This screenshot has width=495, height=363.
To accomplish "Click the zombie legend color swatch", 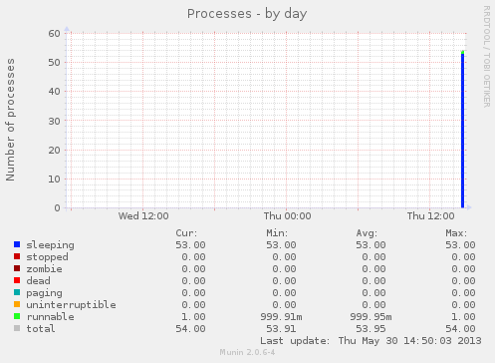I will click(17, 268).
